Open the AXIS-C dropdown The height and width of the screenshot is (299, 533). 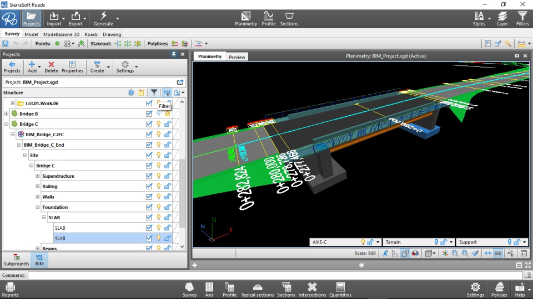378,243
